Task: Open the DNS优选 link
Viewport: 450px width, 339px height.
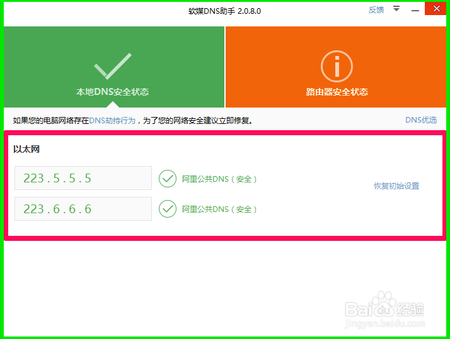Action: [421, 120]
